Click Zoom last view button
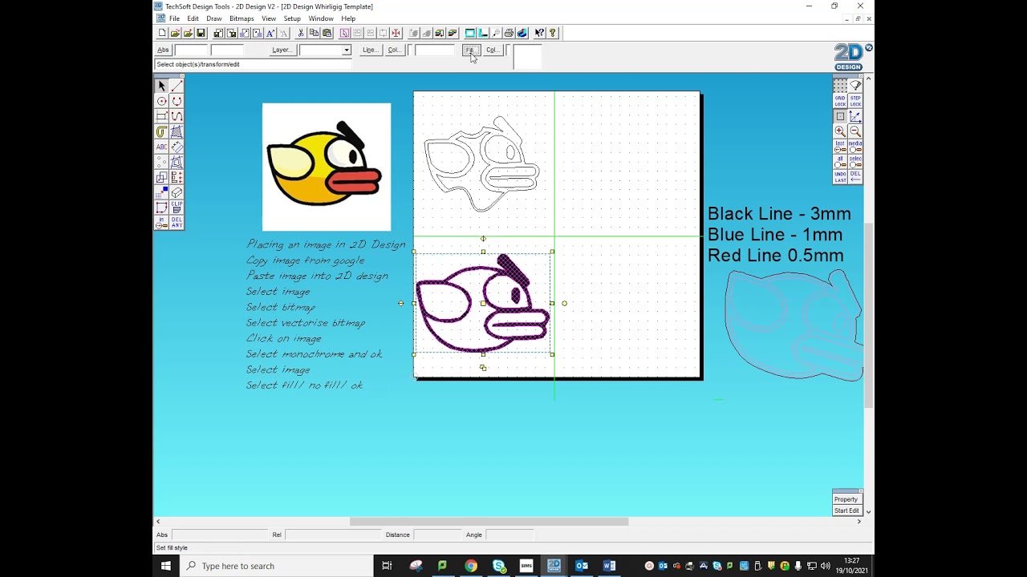Viewport: 1027px width, 577px height. click(x=840, y=147)
